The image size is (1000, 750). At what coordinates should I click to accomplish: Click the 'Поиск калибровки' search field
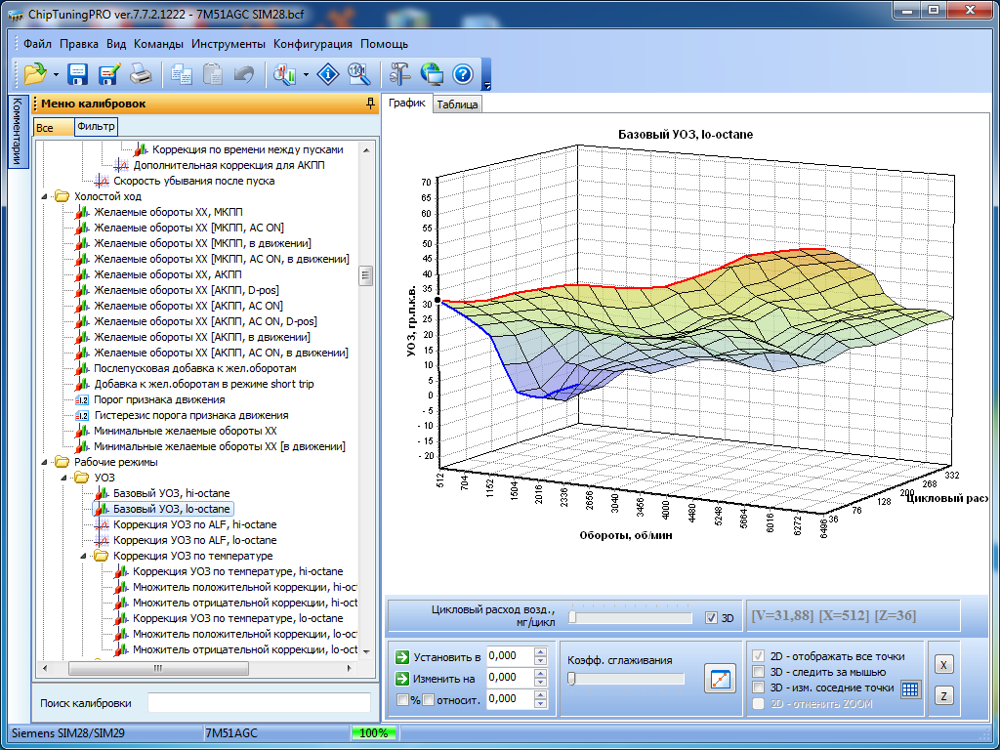pyautogui.click(x=259, y=703)
